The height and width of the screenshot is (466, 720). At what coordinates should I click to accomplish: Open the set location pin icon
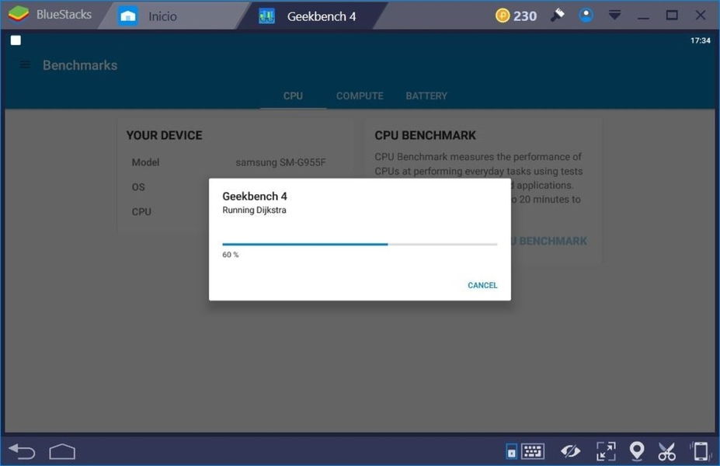[x=636, y=450]
